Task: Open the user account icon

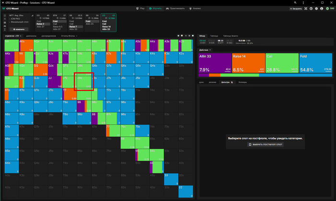Action: click(x=322, y=9)
